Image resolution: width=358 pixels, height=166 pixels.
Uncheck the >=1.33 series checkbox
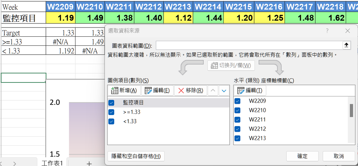(x=112, y=112)
